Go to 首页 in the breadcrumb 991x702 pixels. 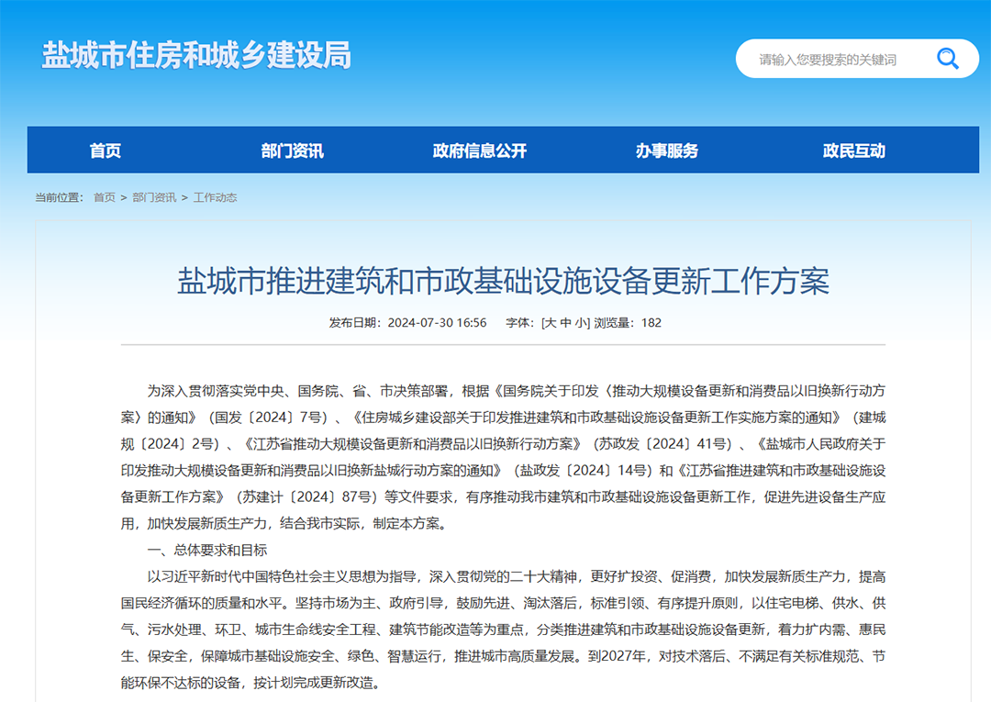105,198
